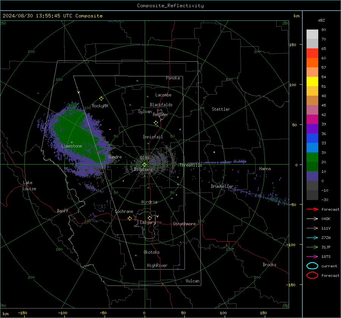Click the dBZ legend heading
Viewport: 341px width, 318px height.
coord(321,20)
